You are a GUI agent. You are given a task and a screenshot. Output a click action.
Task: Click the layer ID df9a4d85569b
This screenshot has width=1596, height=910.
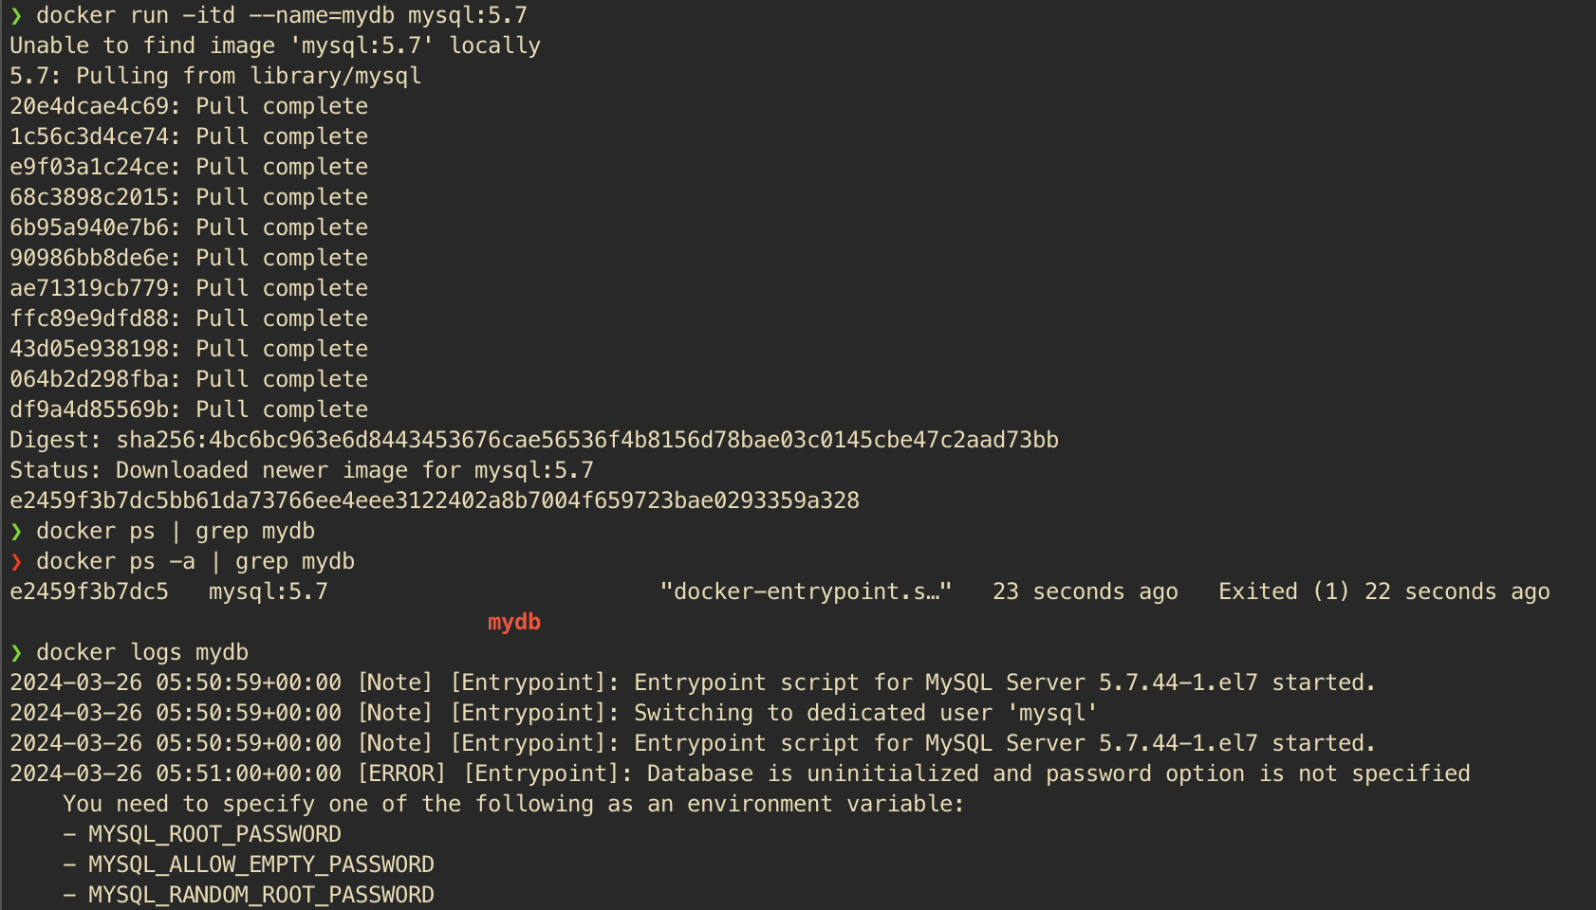point(89,410)
